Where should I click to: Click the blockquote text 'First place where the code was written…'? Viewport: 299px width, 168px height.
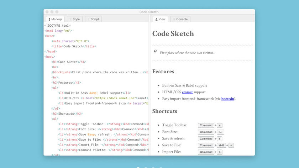188,53
